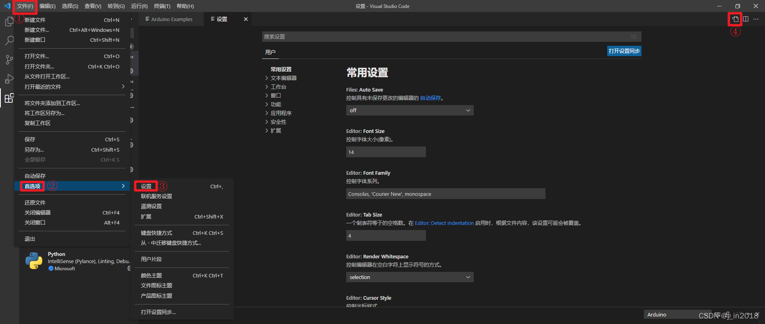The width and height of the screenshot is (765, 324).
Task: Click the VS Code logo icon
Action: point(7,6)
